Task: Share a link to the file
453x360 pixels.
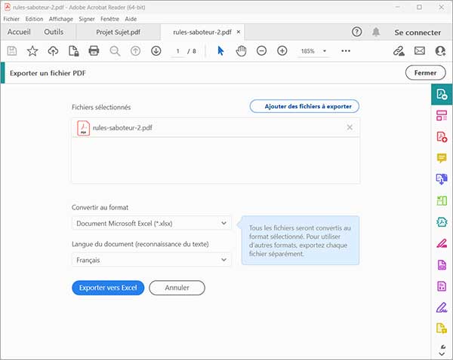Action: tap(399, 51)
